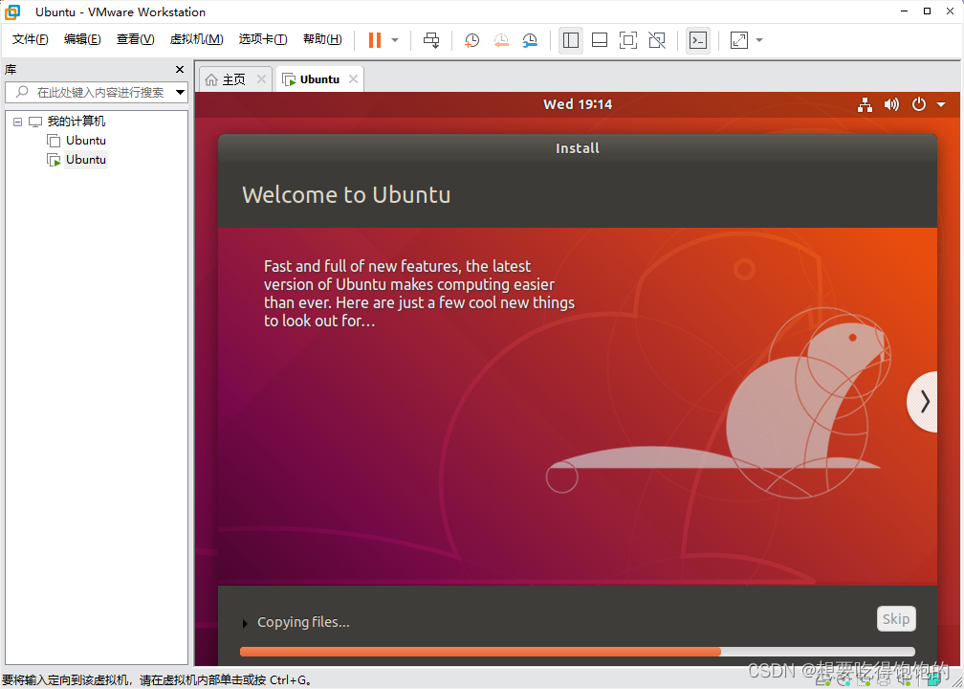The width and height of the screenshot is (964, 689).
Task: Toggle the library sidebar view
Action: 571,40
